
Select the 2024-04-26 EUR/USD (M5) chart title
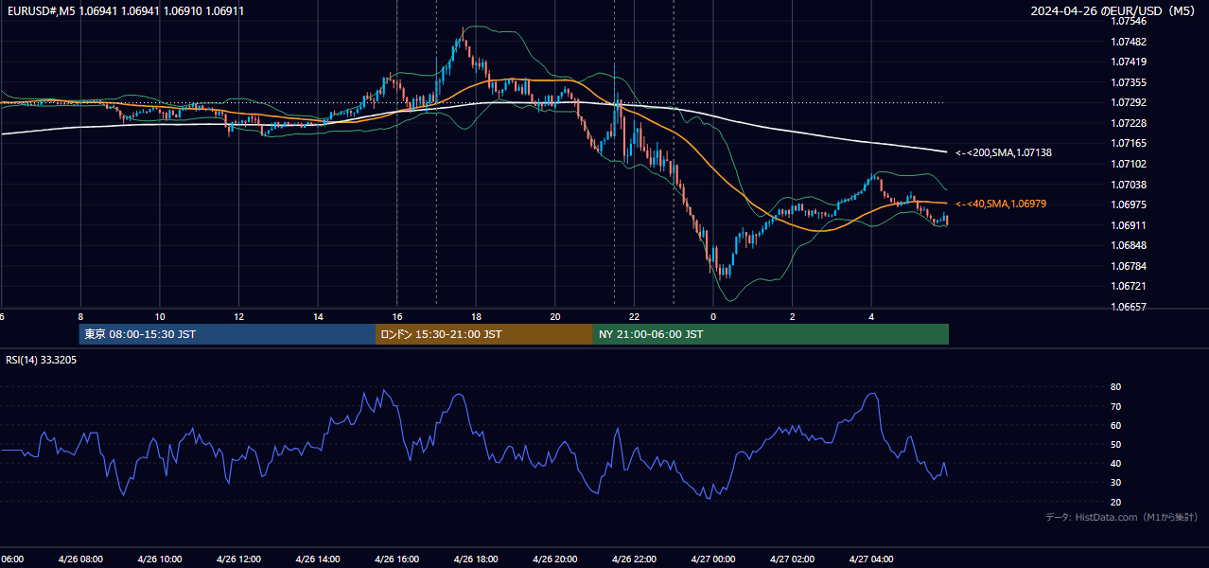[1114, 11]
